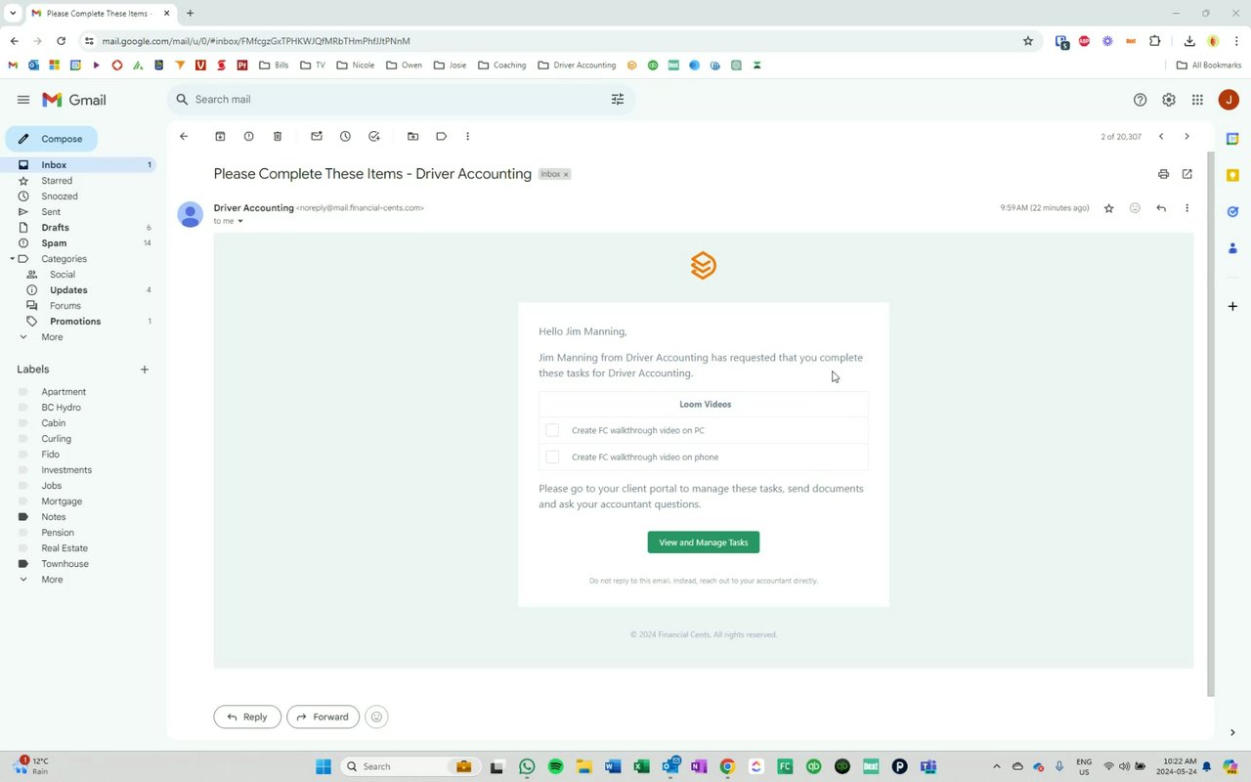This screenshot has width=1251, height=782.
Task: Check 'Create FC walkthrough video on phone' box
Action: click(x=552, y=456)
